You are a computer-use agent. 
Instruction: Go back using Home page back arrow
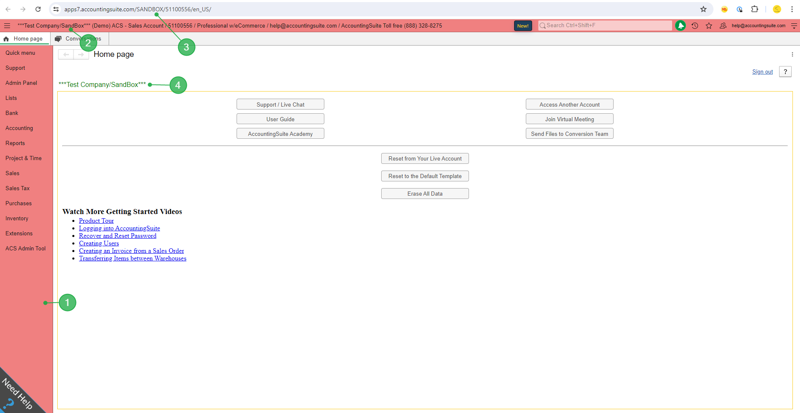(x=66, y=54)
